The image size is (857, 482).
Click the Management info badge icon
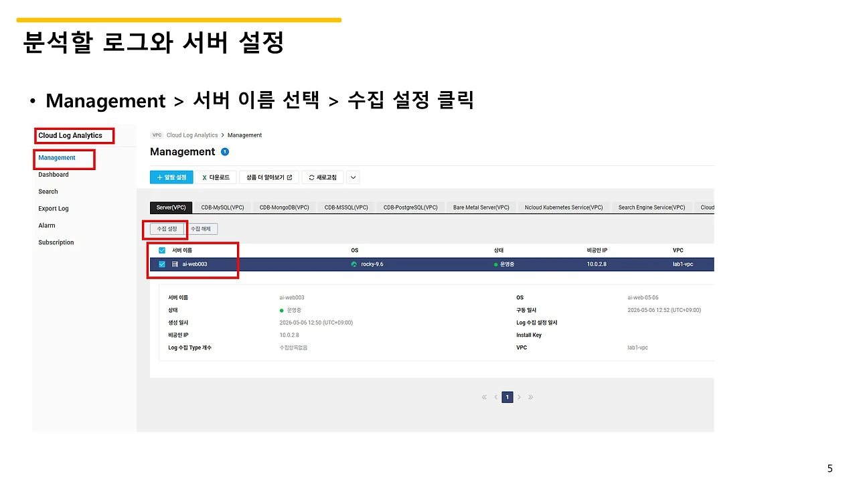coord(225,152)
